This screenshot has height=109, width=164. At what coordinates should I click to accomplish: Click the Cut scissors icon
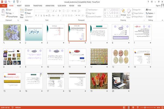coord(7,10)
